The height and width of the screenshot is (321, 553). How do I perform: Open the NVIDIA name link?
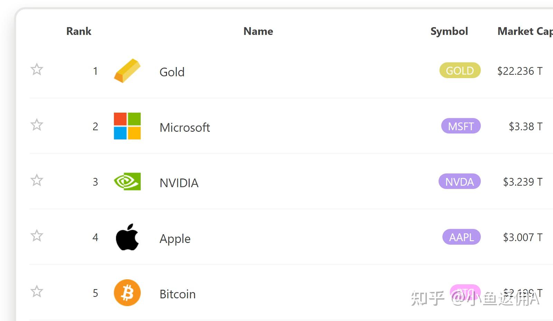tap(179, 183)
